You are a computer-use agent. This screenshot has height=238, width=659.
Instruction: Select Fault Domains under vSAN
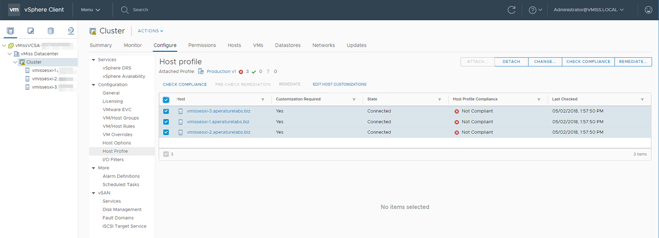118,218
